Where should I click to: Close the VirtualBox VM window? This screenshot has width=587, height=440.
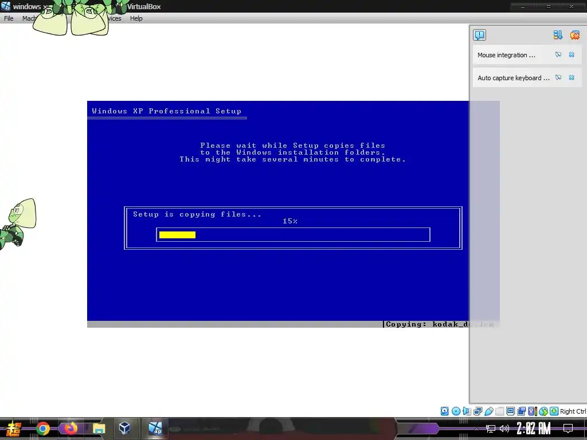[572, 7]
